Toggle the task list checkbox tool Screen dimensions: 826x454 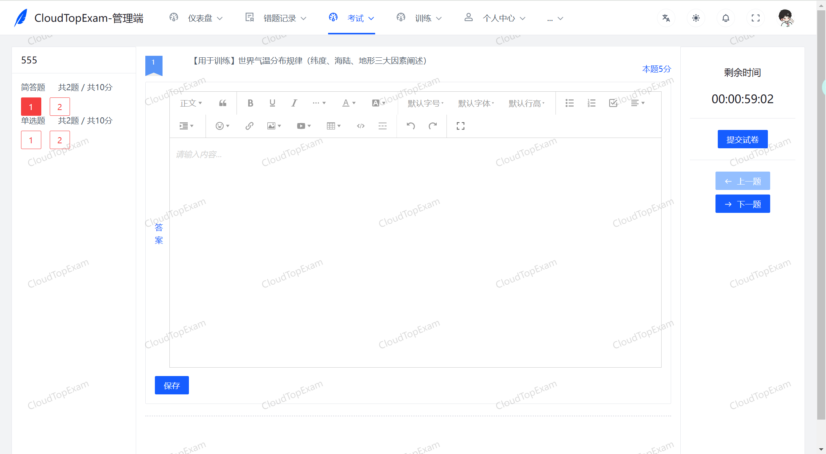click(x=613, y=103)
